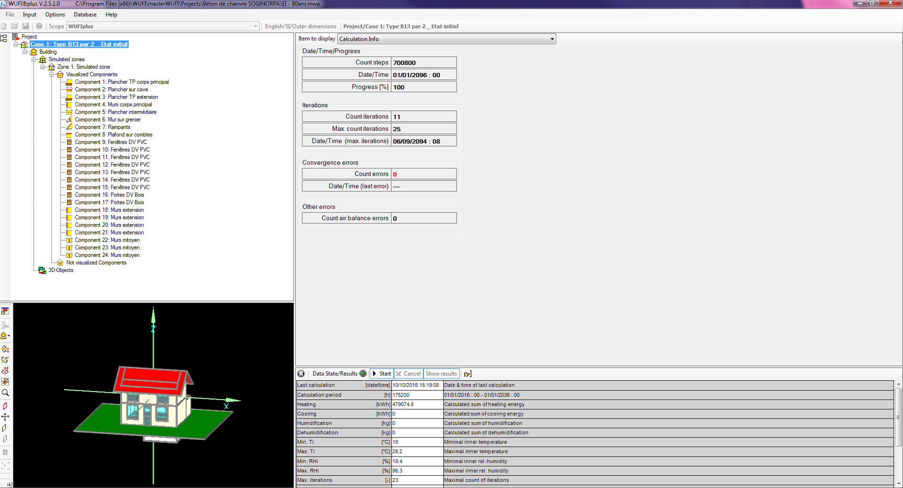Click the tree structure view icon
903x488 pixels.
coord(4,38)
